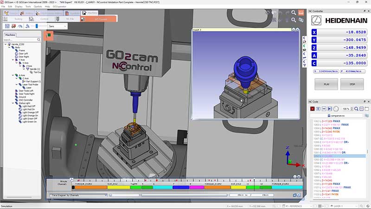The width and height of the screenshot is (371, 209).
Task: Open the Sans dropdown in toolbar
Action: point(65,26)
